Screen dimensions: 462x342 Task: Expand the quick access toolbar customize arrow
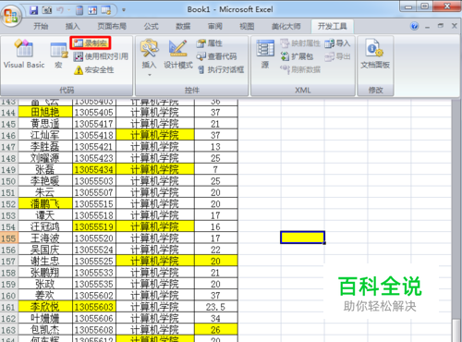tap(124, 10)
